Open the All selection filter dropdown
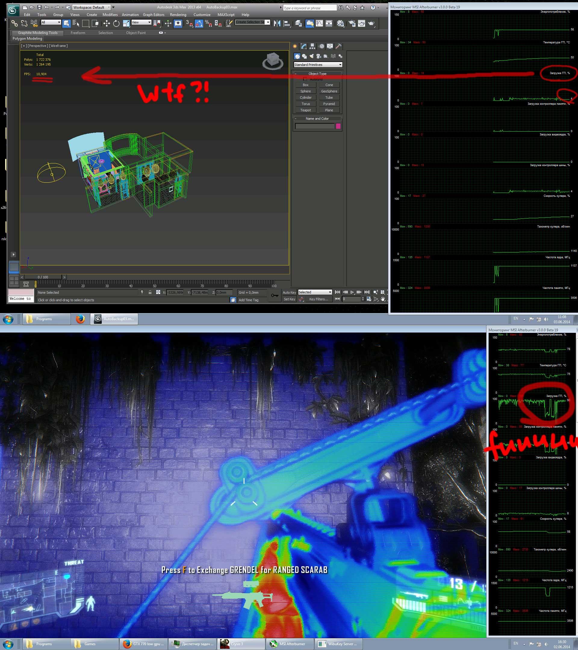Viewport: 578px width, 650px height. (51, 22)
